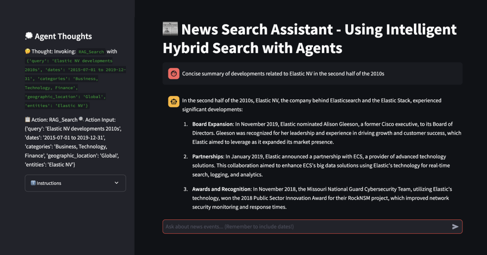
Task: Select the bold Partnerships text in the answer
Action: [x=209, y=156]
